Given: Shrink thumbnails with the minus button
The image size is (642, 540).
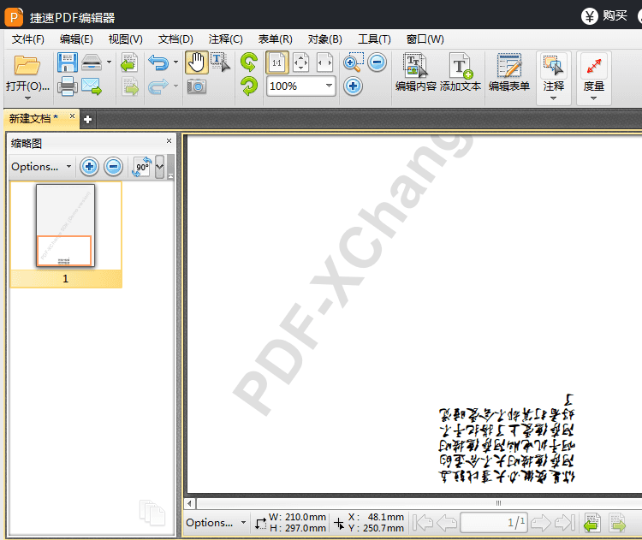Looking at the screenshot, I should coord(113,167).
